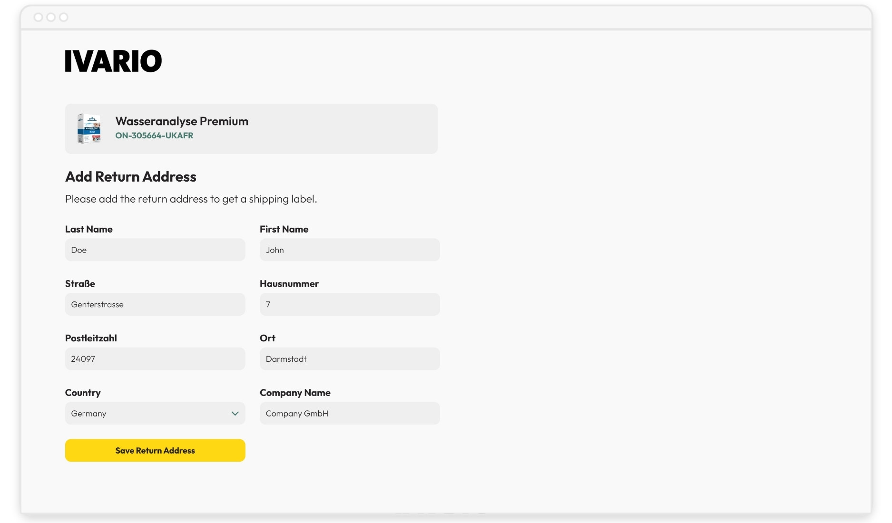Screen dimensions: 892x523
Task: Select the Hausnummer input field
Action: [350, 304]
